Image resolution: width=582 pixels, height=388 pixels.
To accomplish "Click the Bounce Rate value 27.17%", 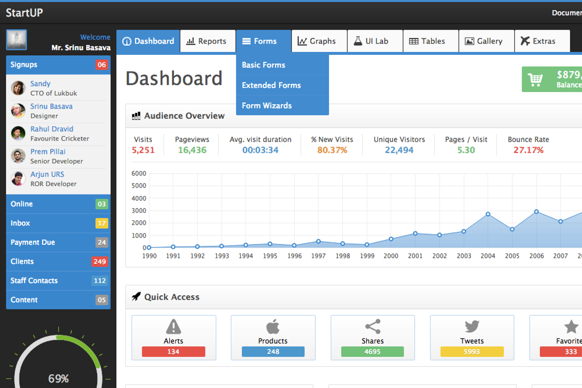I will 529,150.
